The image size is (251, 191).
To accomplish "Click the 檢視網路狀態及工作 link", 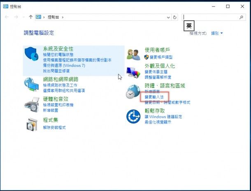I will coord(60,85).
